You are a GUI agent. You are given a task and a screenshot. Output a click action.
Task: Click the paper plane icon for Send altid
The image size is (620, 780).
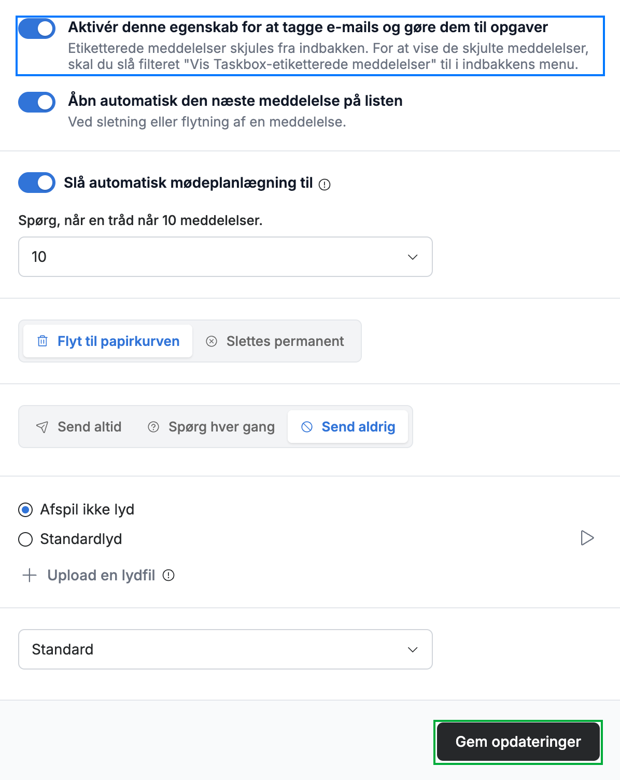[43, 427]
